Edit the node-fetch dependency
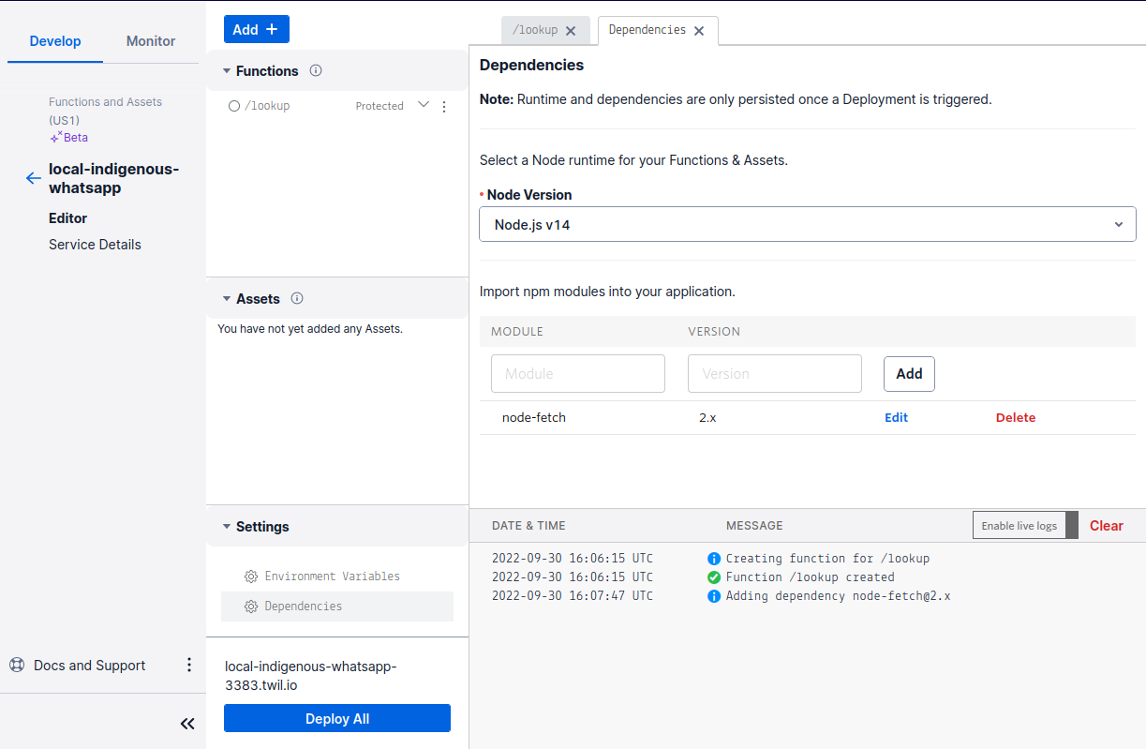The width and height of the screenshot is (1146, 749). click(896, 417)
